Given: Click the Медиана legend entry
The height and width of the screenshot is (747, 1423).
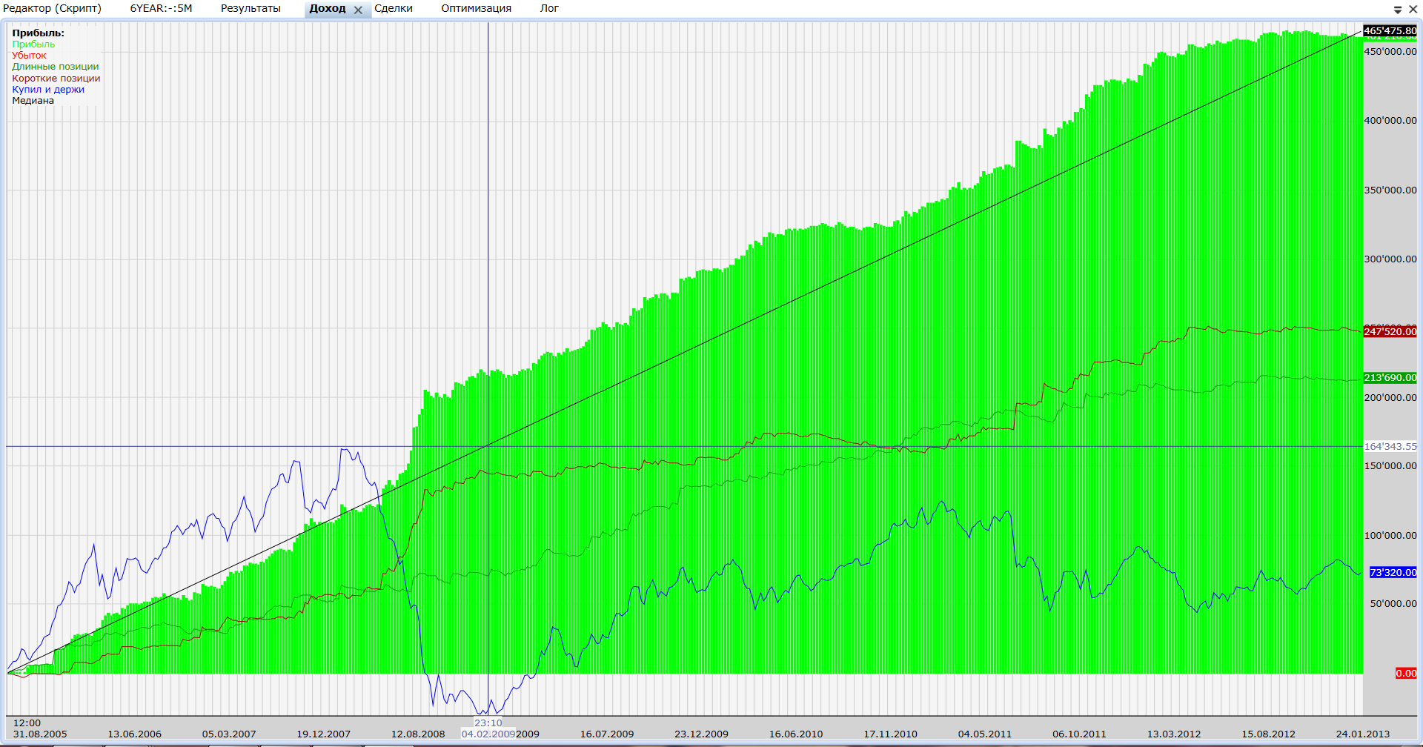Looking at the screenshot, I should tap(33, 101).
